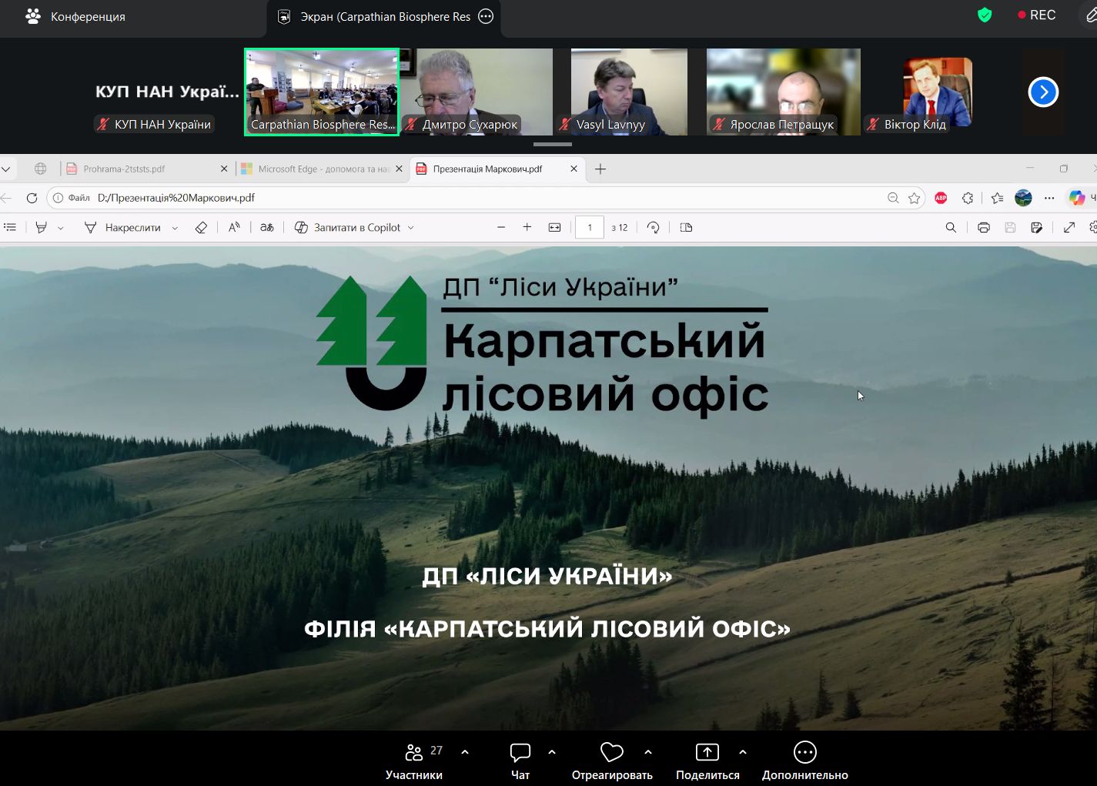Image resolution: width=1097 pixels, height=786 pixels.
Task: Show PDF table of contents
Action: pyautogui.click(x=10, y=227)
